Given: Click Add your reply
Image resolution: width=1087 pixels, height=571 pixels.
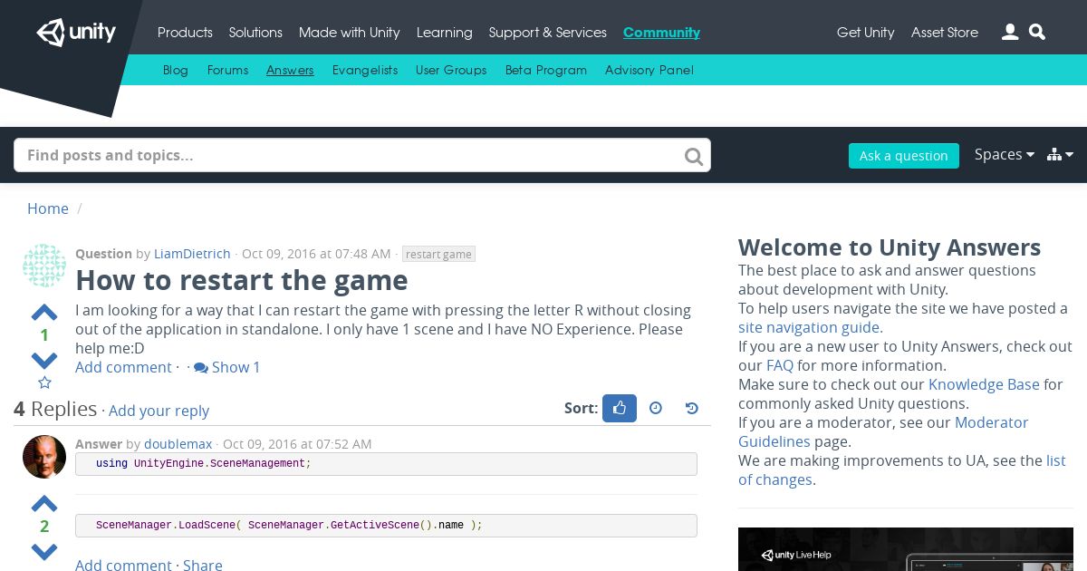Looking at the screenshot, I should coord(159,411).
